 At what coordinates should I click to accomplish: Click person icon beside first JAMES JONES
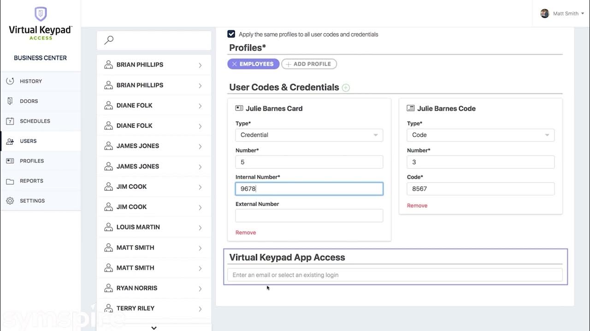(108, 146)
